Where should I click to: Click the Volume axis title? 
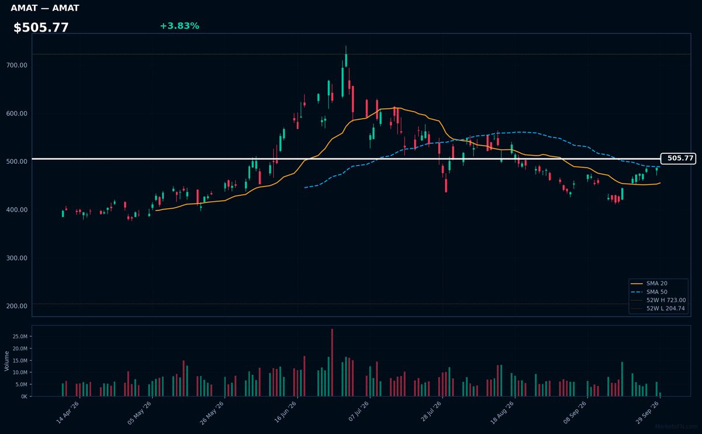tap(7, 361)
